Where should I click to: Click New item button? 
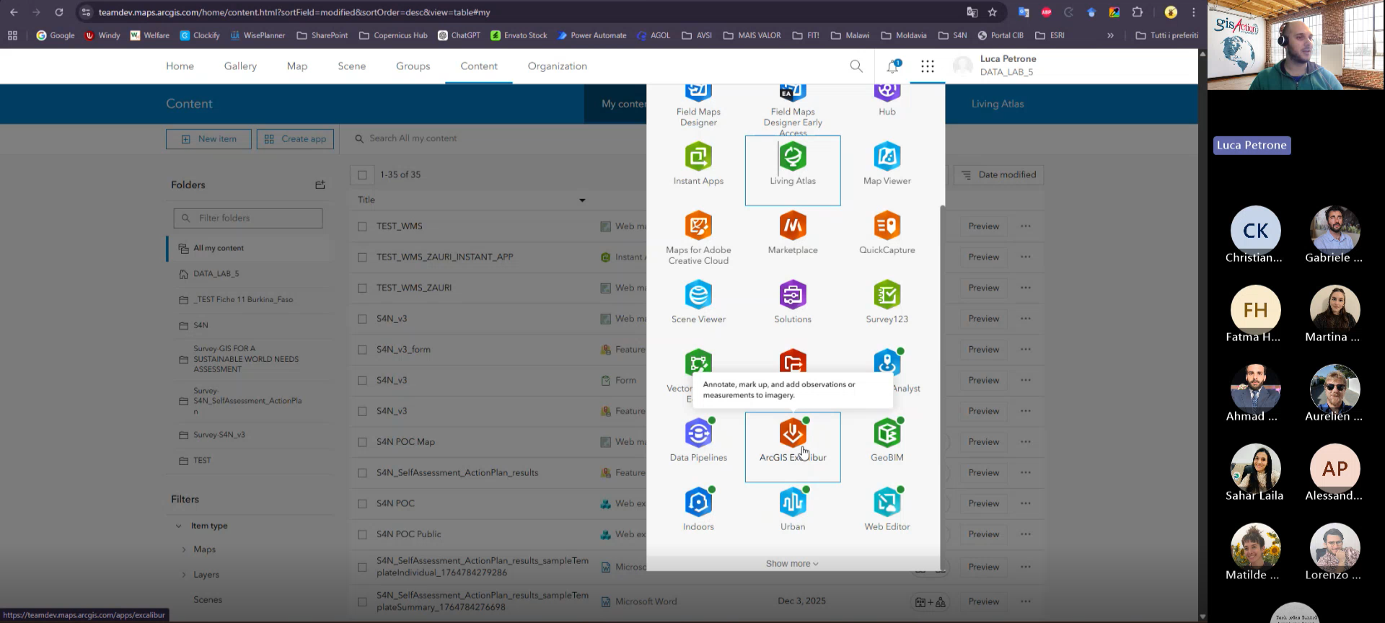(208, 139)
